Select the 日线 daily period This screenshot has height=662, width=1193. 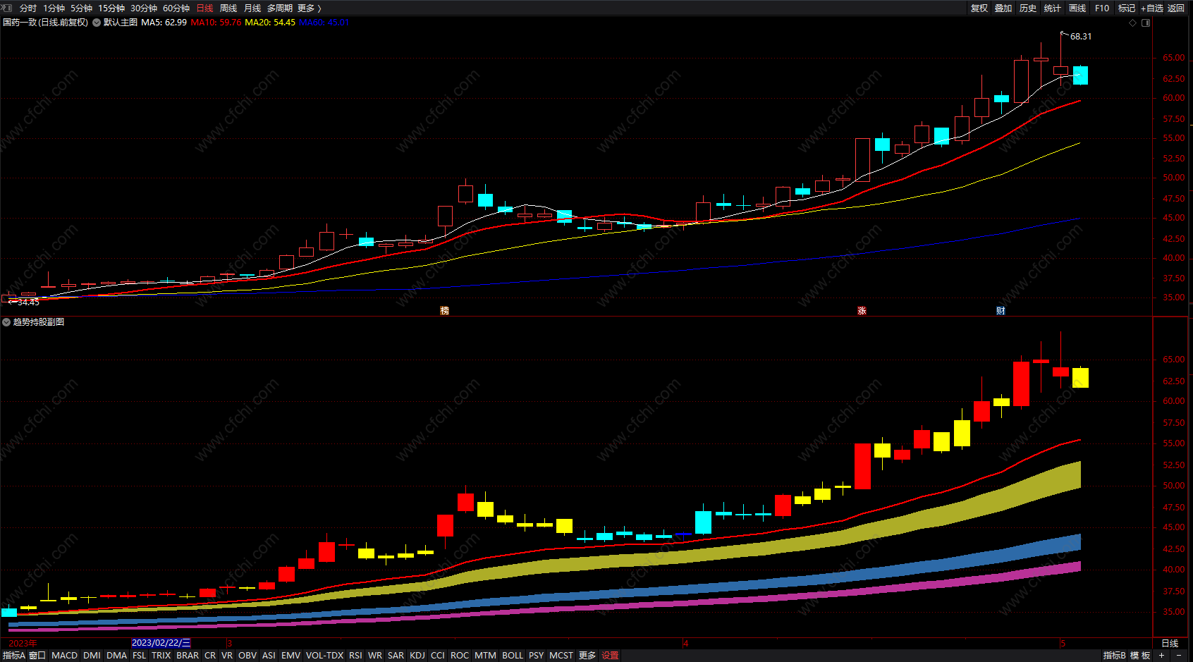(x=204, y=8)
